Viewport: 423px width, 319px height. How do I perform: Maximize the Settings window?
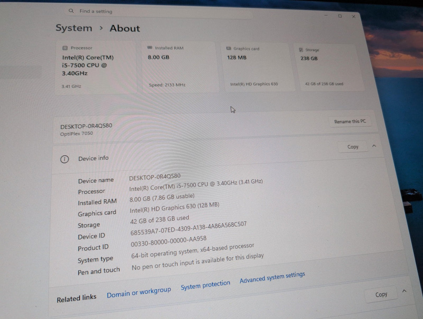[339, 16]
